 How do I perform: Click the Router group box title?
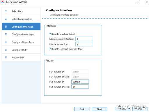pos(49,61)
